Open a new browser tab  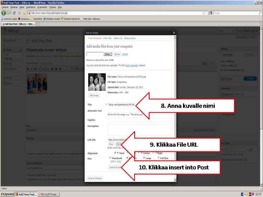click(38, 24)
